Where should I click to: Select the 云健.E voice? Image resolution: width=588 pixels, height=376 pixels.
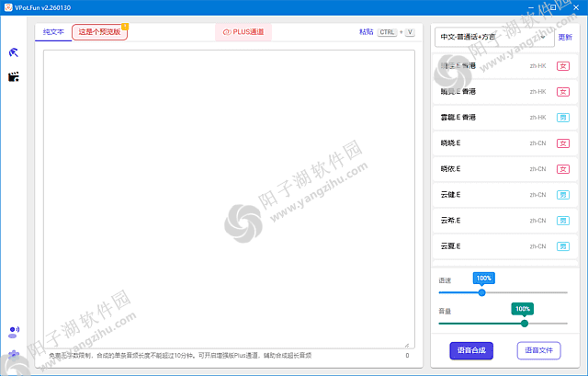(505, 195)
